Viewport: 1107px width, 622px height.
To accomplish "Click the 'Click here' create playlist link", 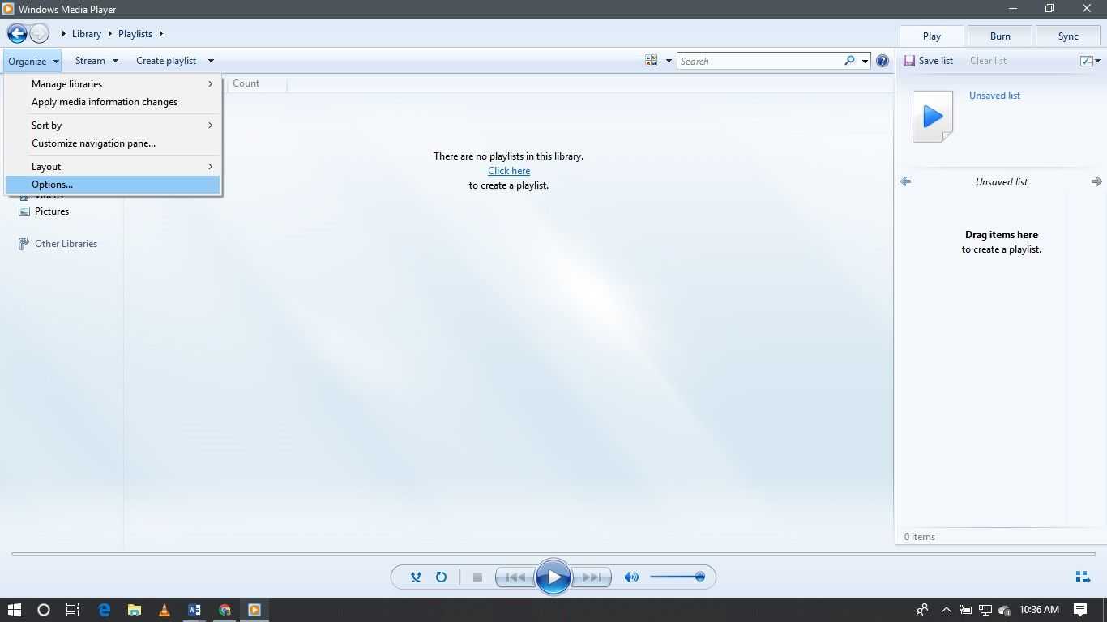I will (509, 171).
